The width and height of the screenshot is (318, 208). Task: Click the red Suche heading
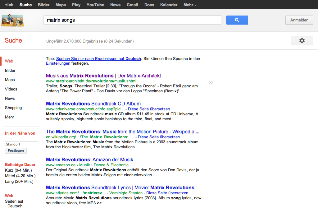click(x=13, y=40)
